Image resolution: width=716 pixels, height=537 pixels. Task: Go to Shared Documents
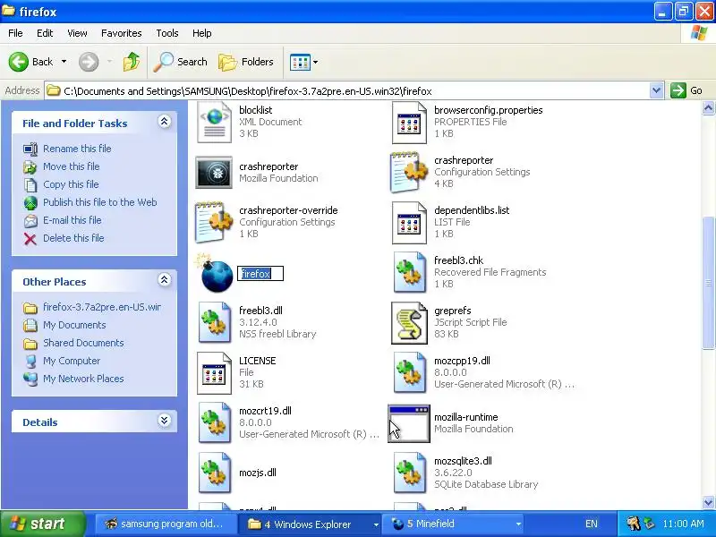click(83, 343)
